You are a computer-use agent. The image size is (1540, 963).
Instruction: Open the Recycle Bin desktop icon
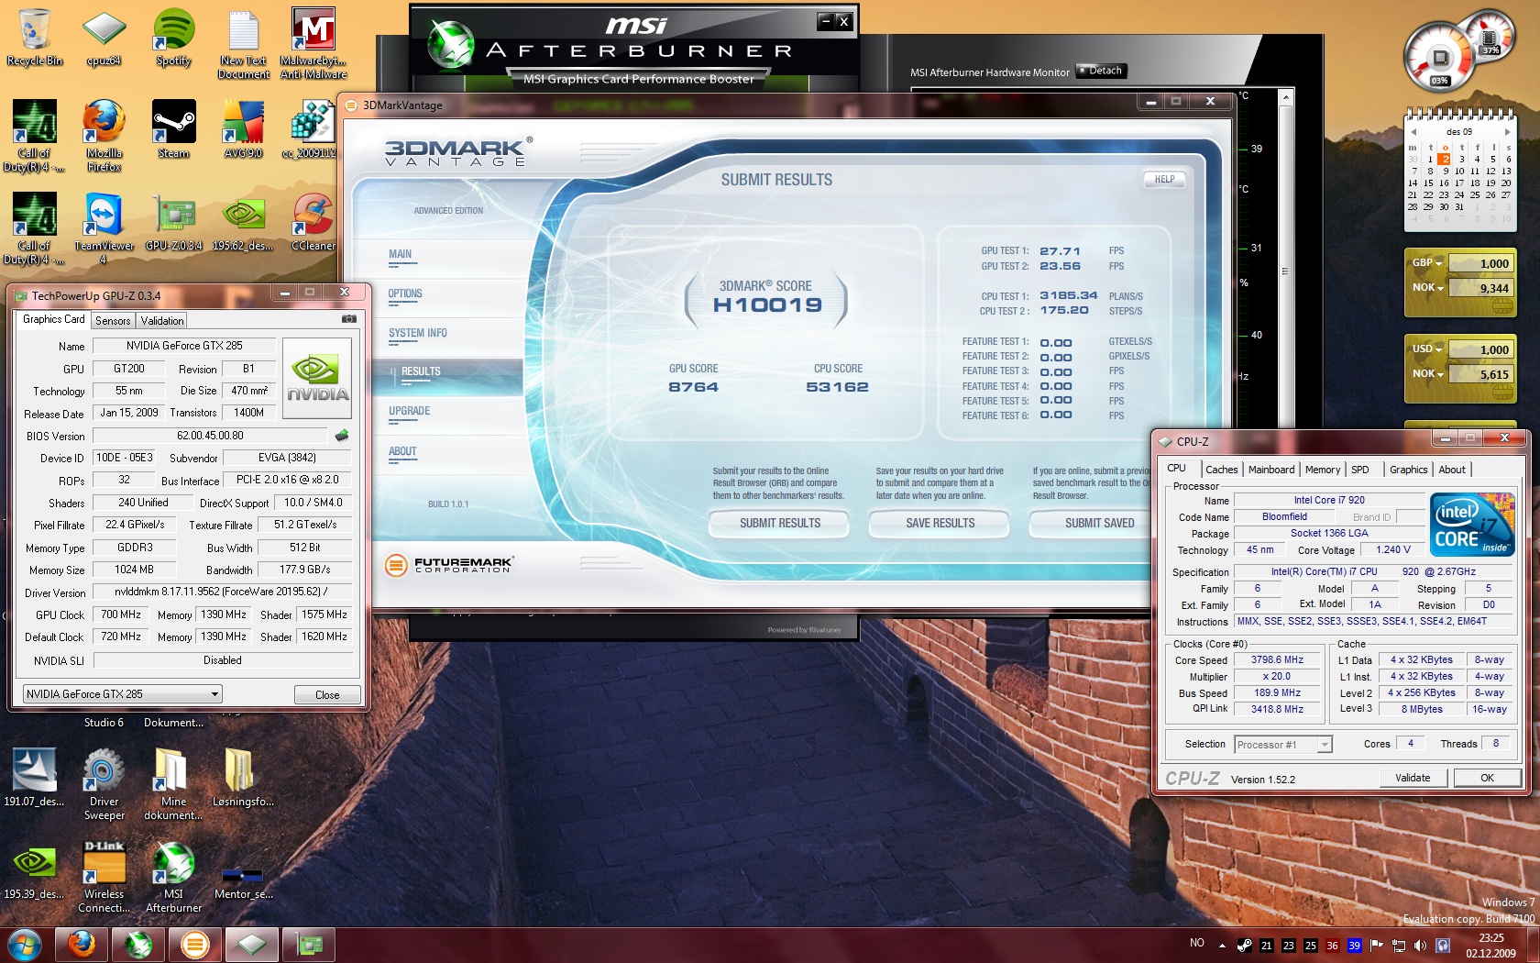(34, 37)
